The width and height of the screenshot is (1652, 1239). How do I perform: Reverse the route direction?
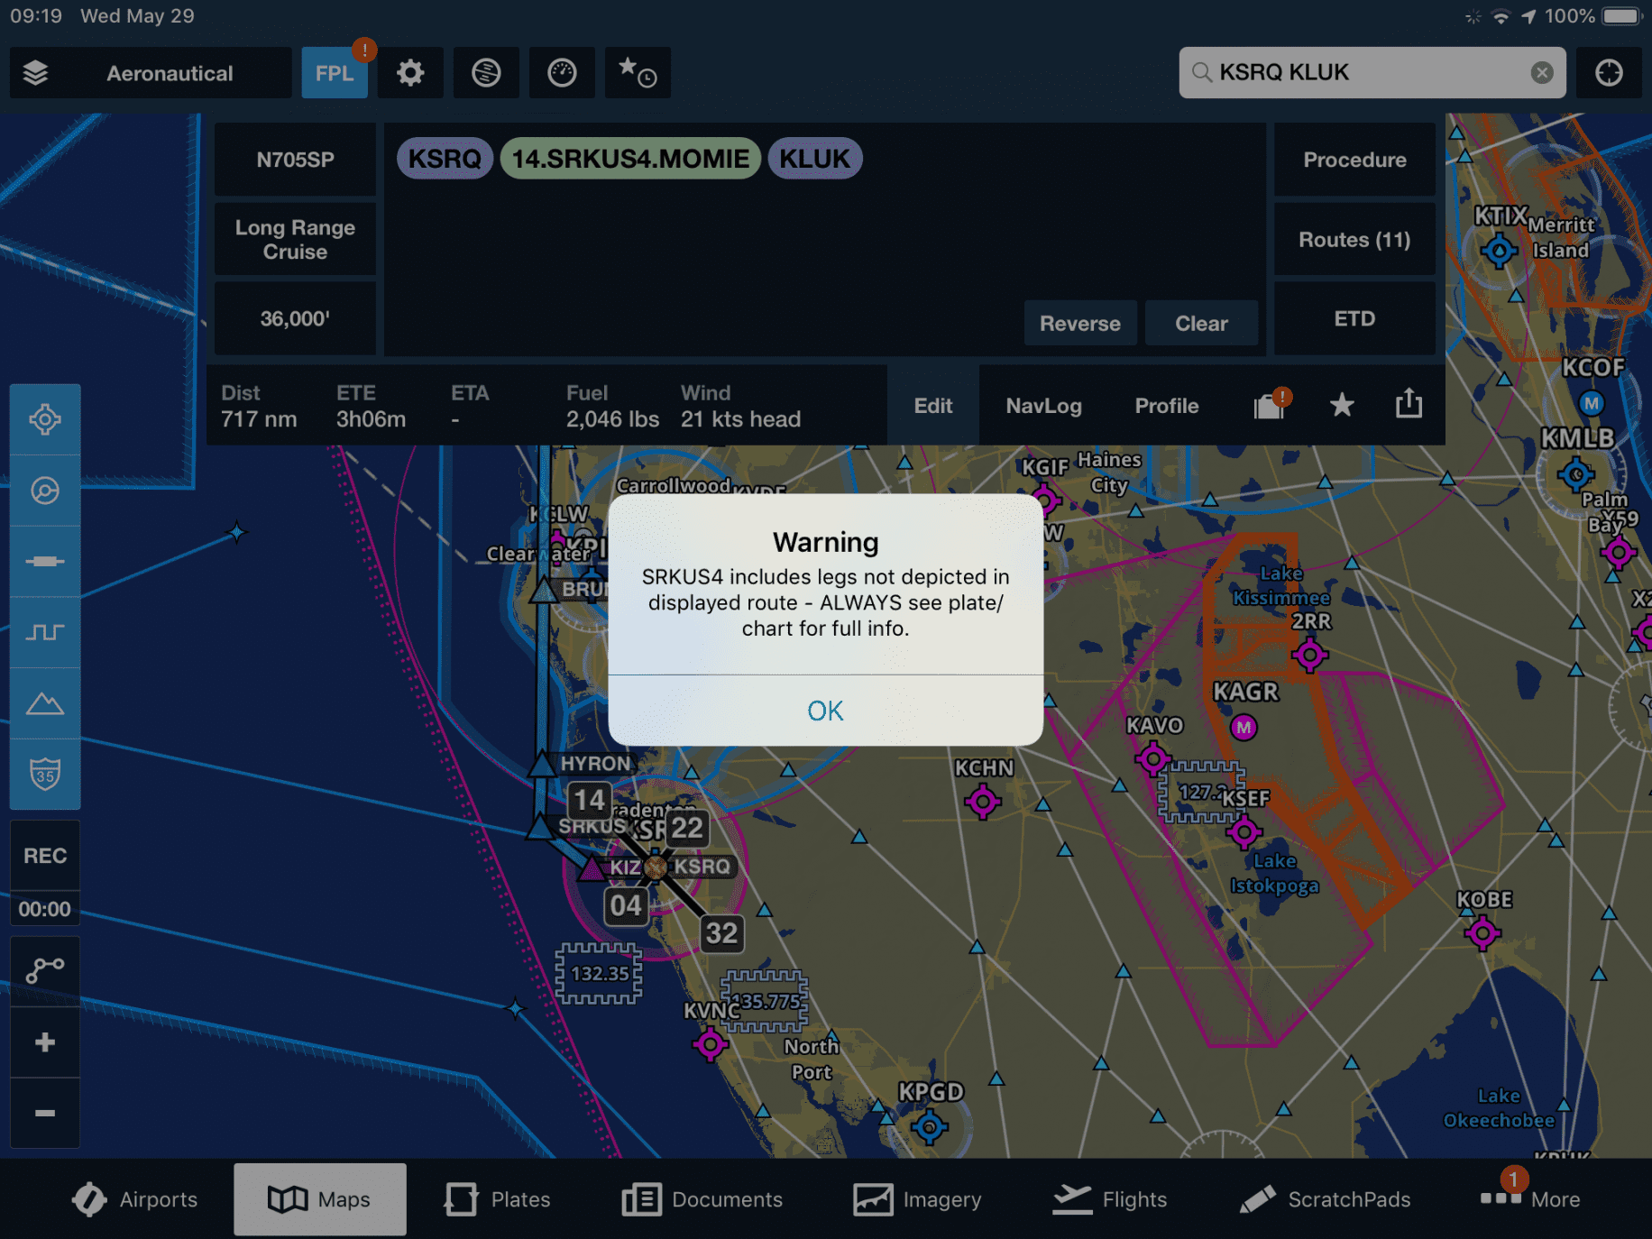click(x=1079, y=323)
